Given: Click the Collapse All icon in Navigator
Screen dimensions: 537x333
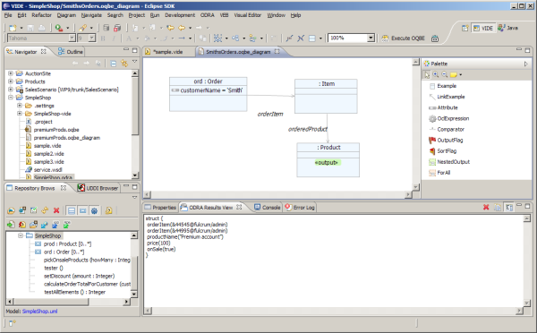Looking at the screenshot, I should (114, 64).
